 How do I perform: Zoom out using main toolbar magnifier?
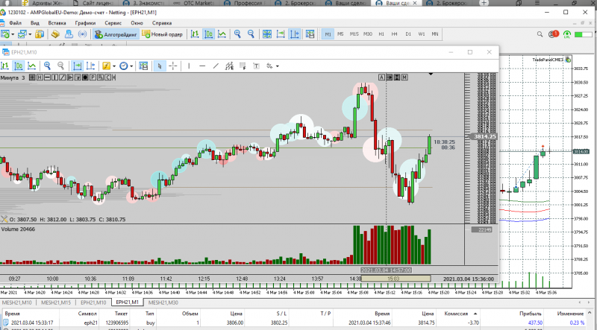tap(251, 34)
